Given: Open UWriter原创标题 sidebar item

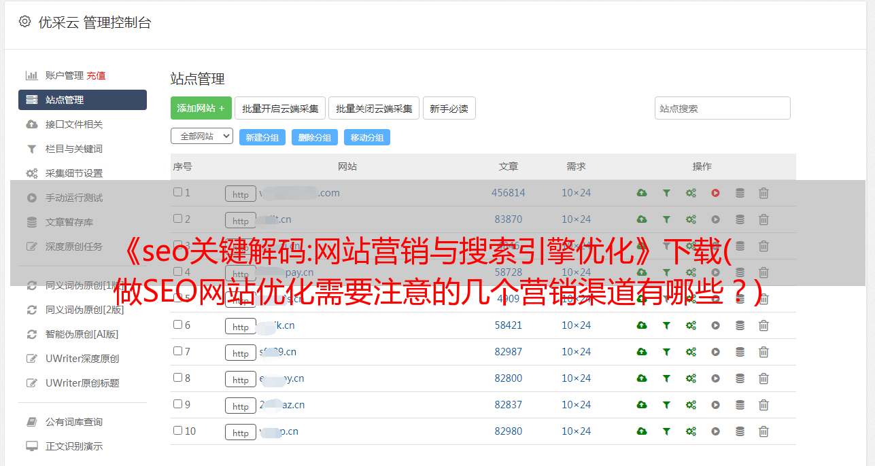Looking at the screenshot, I should click(82, 383).
